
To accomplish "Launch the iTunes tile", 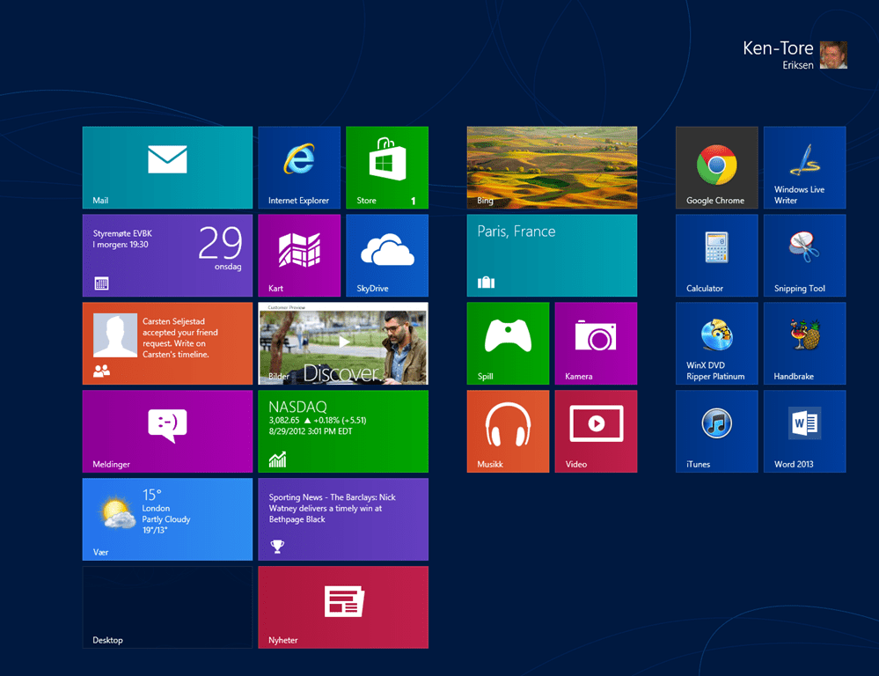I will (x=716, y=431).
